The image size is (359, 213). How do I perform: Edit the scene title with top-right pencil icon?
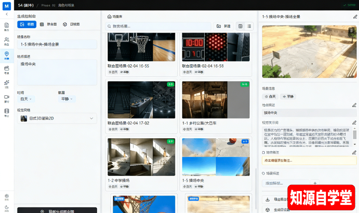355,17
